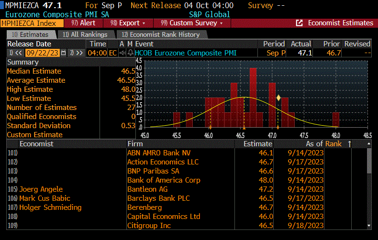Open the Custom Survey dropdown

click(x=192, y=23)
